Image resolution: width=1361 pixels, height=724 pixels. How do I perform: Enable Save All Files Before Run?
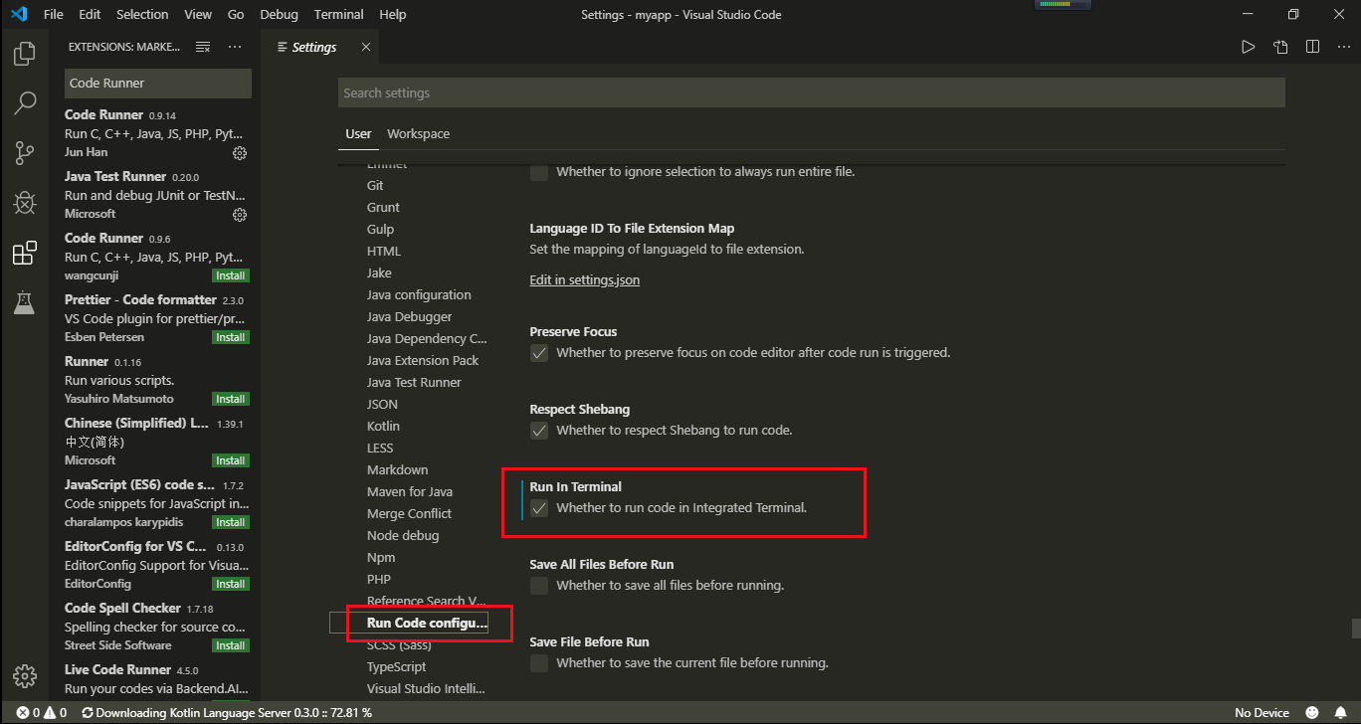click(538, 585)
